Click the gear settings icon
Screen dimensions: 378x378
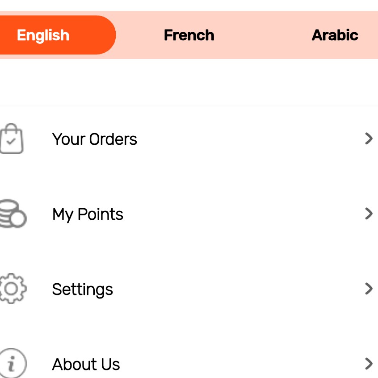pos(13,289)
